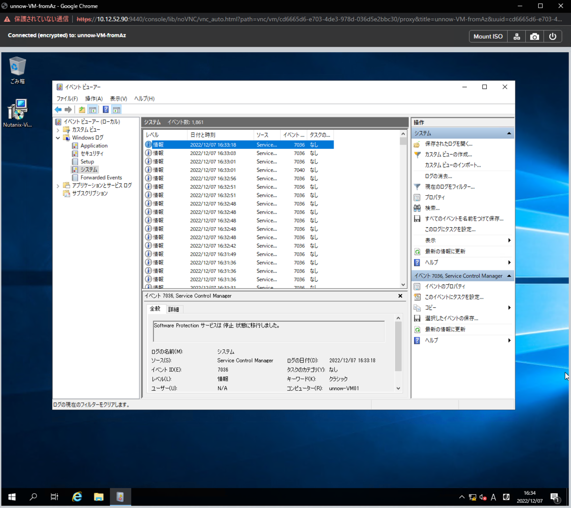
Task: Click Mount ISO button in console
Action: 488,37
